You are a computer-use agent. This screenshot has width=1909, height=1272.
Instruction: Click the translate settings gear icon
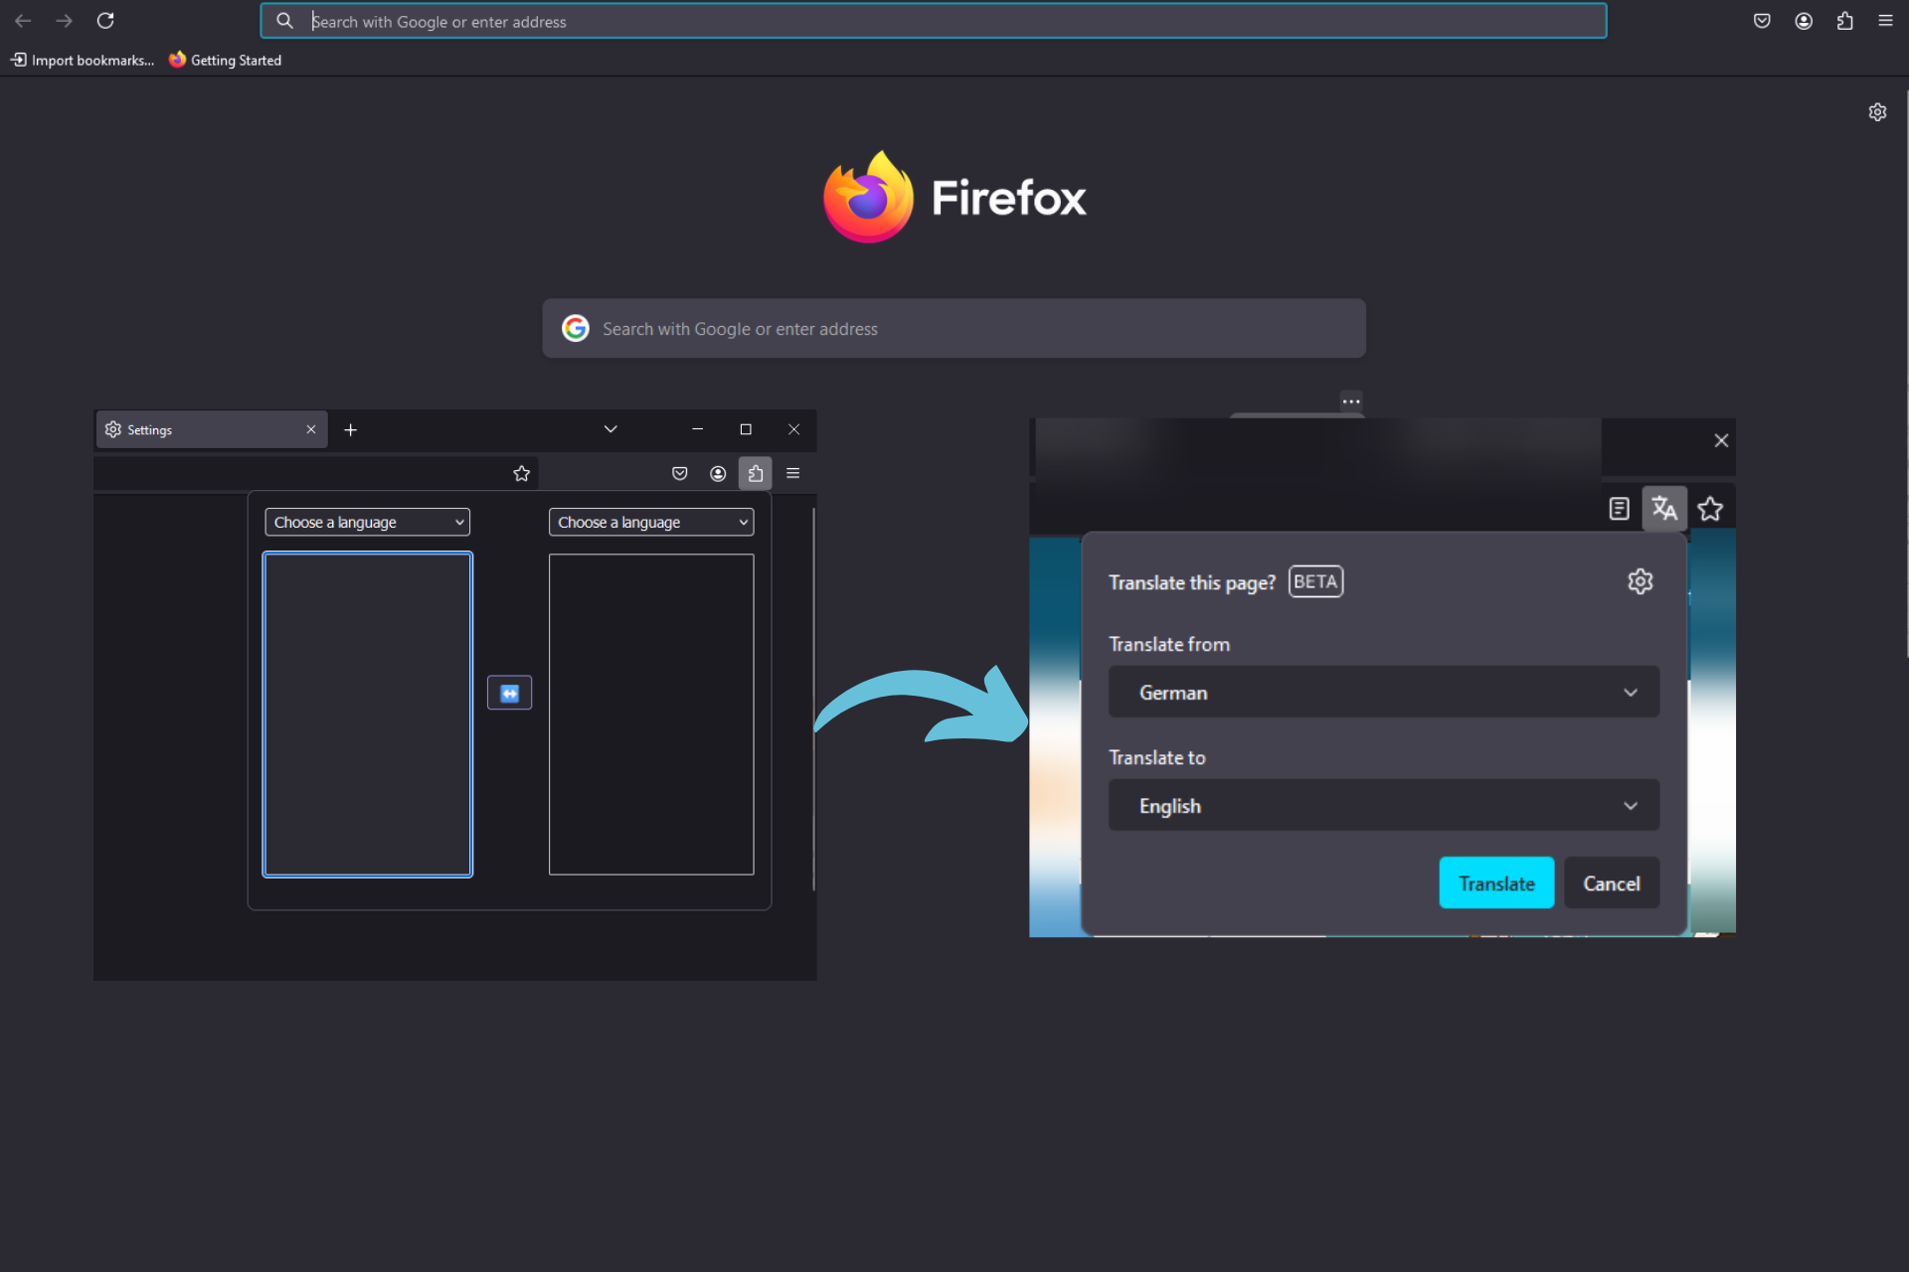[x=1640, y=580]
